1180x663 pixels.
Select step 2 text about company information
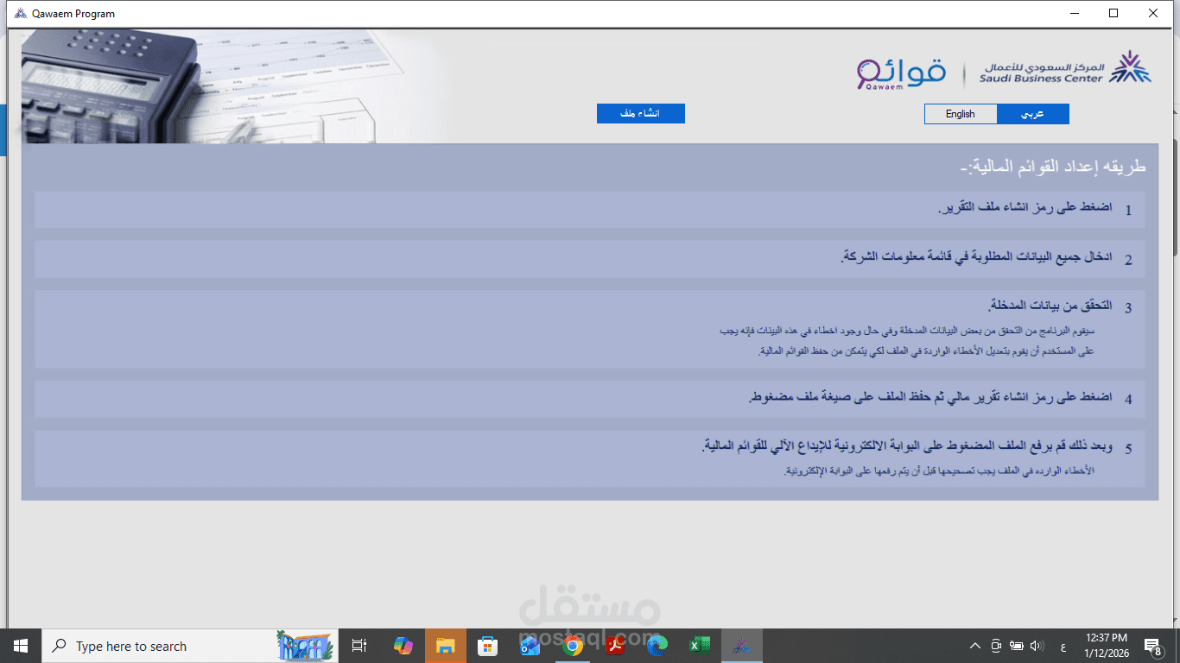click(x=976, y=257)
